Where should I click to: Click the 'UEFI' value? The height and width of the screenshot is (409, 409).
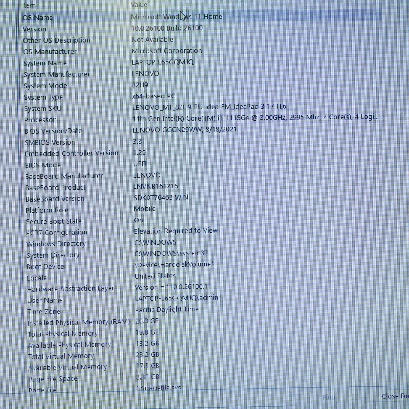coord(140,164)
